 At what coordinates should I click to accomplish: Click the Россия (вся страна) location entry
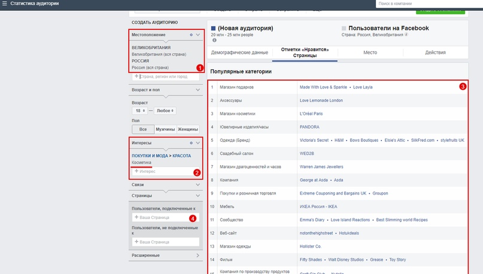click(150, 68)
